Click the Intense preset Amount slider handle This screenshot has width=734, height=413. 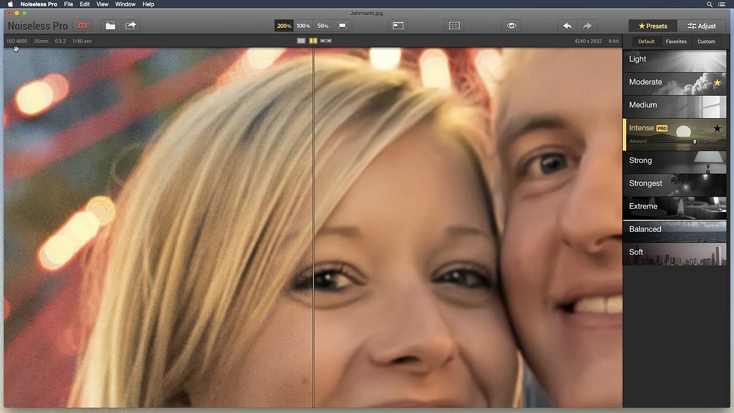tap(694, 142)
